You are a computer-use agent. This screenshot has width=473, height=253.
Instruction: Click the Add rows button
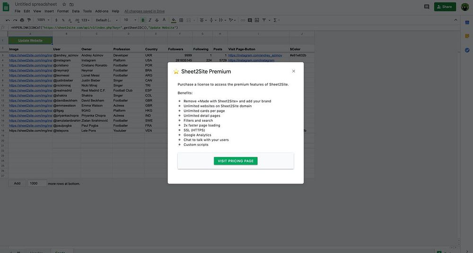17,183
